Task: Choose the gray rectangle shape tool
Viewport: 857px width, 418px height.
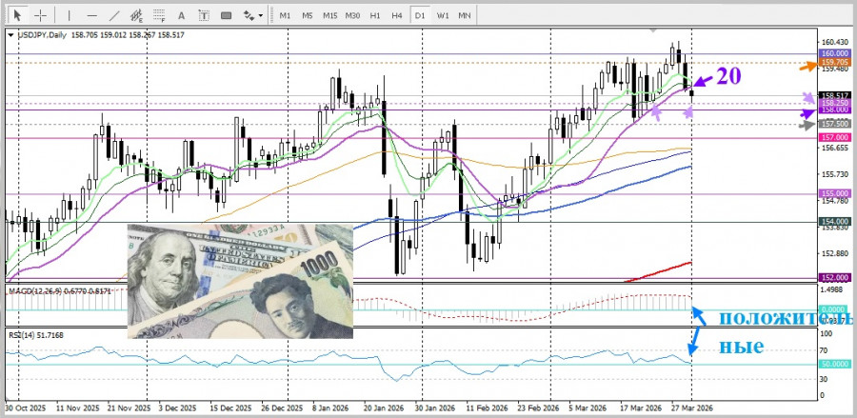Action: pyautogui.click(x=226, y=15)
